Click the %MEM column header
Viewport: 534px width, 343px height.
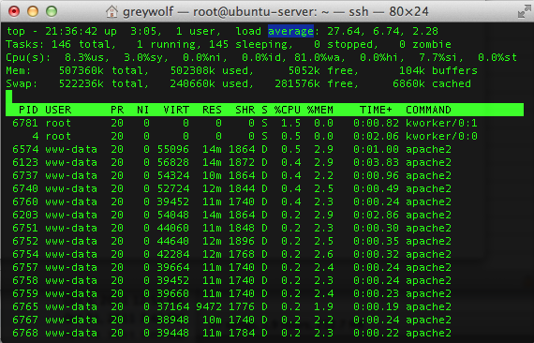click(320, 110)
